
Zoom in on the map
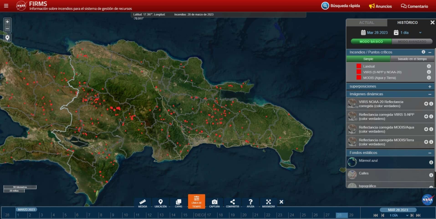pyautogui.click(x=7, y=22)
